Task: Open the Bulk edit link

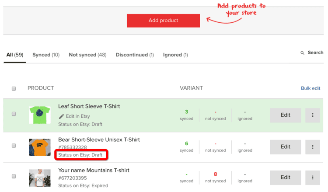Action: point(311,88)
